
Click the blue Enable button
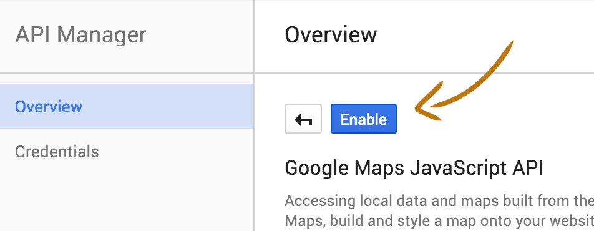point(364,119)
